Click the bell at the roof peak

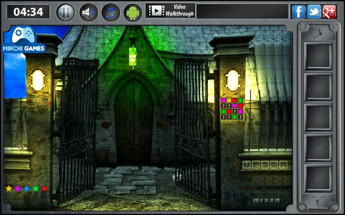tap(133, 34)
